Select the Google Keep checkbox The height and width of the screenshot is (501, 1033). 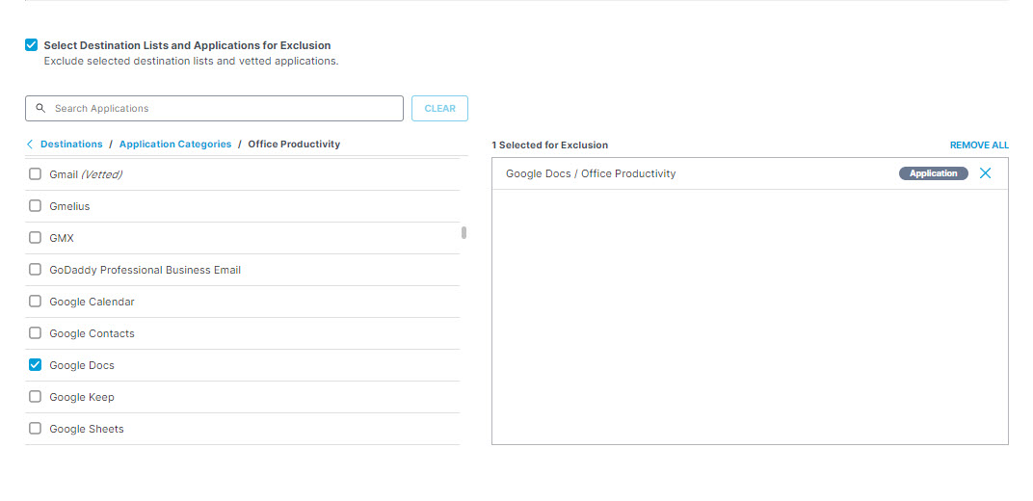point(35,396)
